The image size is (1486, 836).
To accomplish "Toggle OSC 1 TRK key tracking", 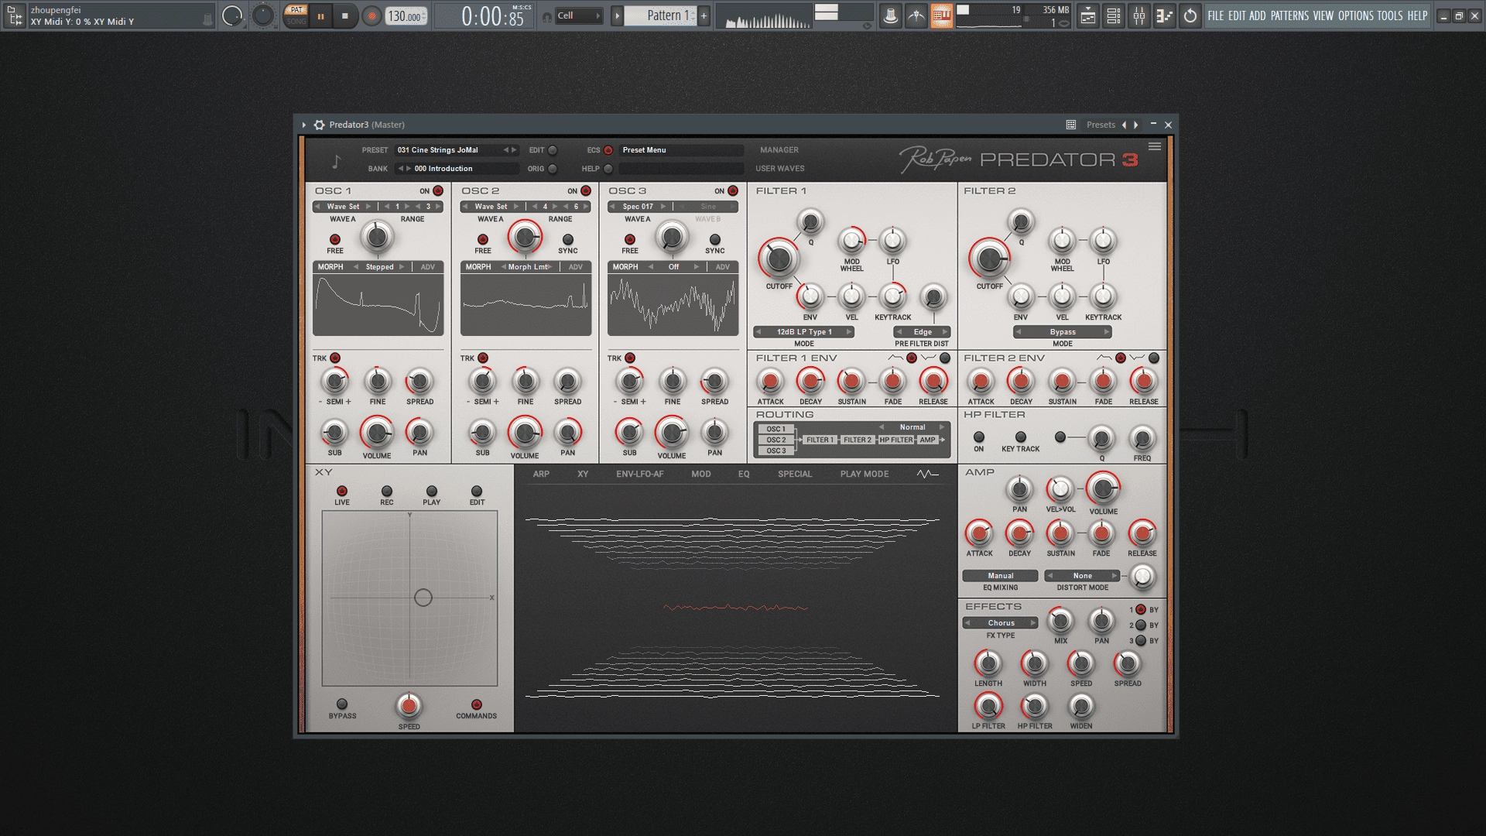I will [x=335, y=358].
